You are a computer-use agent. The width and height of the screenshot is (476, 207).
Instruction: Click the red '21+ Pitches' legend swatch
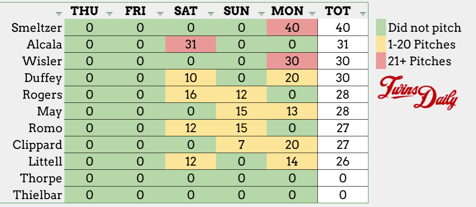[x=381, y=61]
